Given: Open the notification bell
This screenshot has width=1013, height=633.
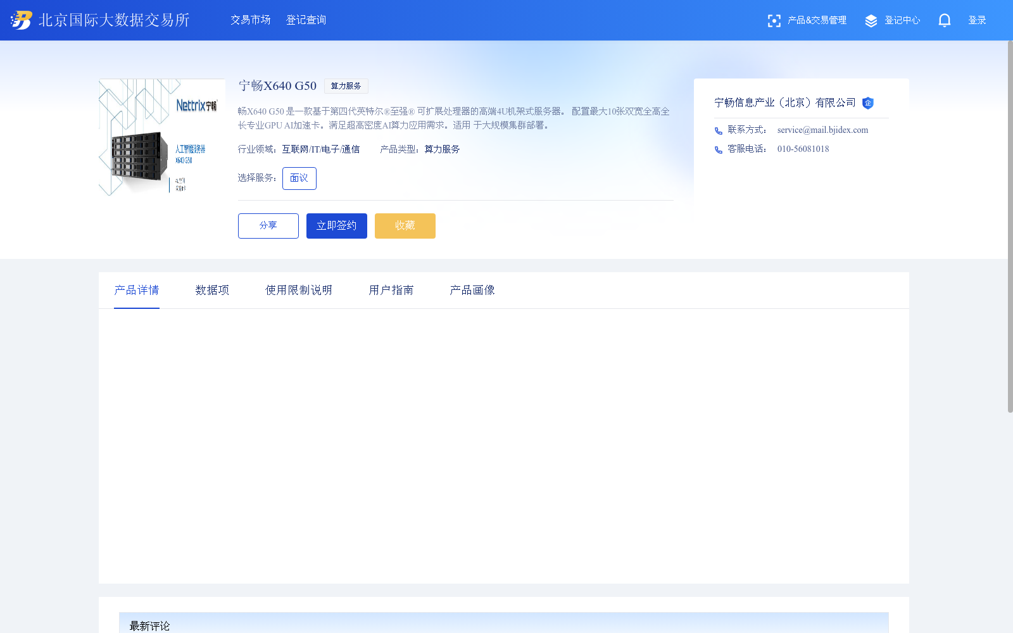Looking at the screenshot, I should [944, 20].
